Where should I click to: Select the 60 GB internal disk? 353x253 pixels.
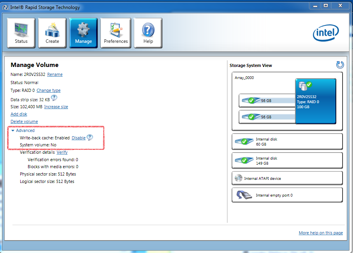pos(287,142)
